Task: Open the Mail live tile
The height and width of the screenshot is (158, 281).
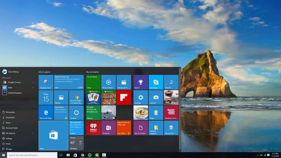Action: (x=69, y=82)
